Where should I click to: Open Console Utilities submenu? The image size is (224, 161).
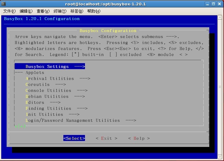pos(56,90)
